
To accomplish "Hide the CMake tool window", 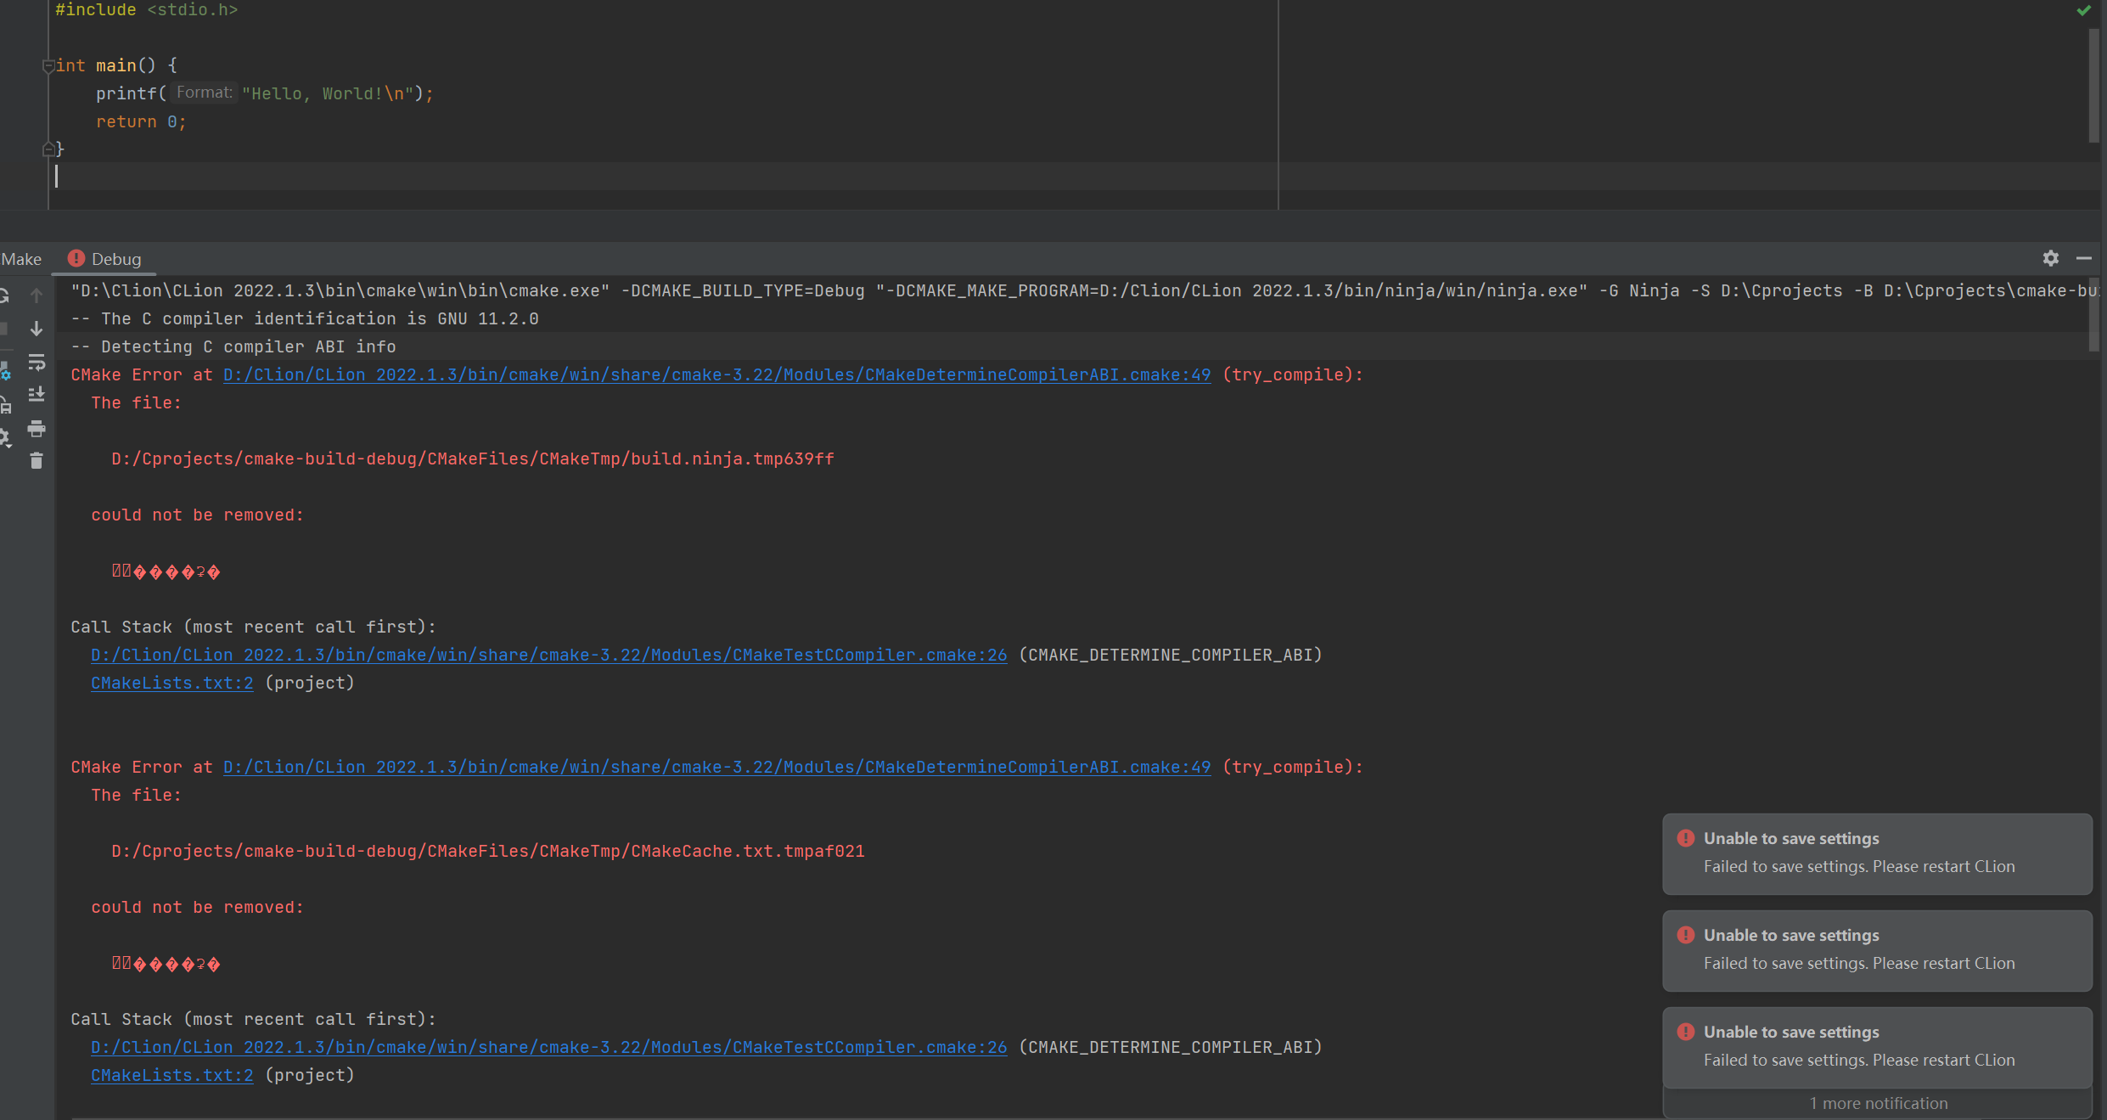I will pyautogui.click(x=2083, y=258).
